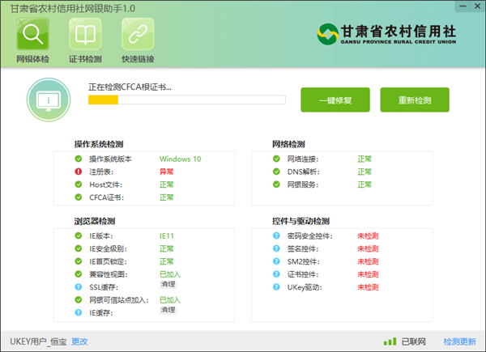Click 正常 status for DNS解析

tap(364, 172)
